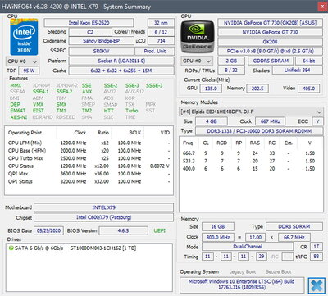The height and width of the screenshot is (296, 328).
Task: Click the GPU clock 135.0 value
Action: [x=211, y=89]
